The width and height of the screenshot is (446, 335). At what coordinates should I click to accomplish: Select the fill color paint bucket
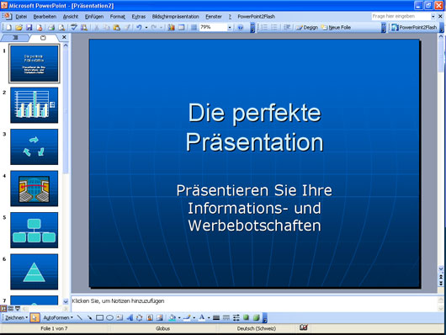click(x=173, y=317)
